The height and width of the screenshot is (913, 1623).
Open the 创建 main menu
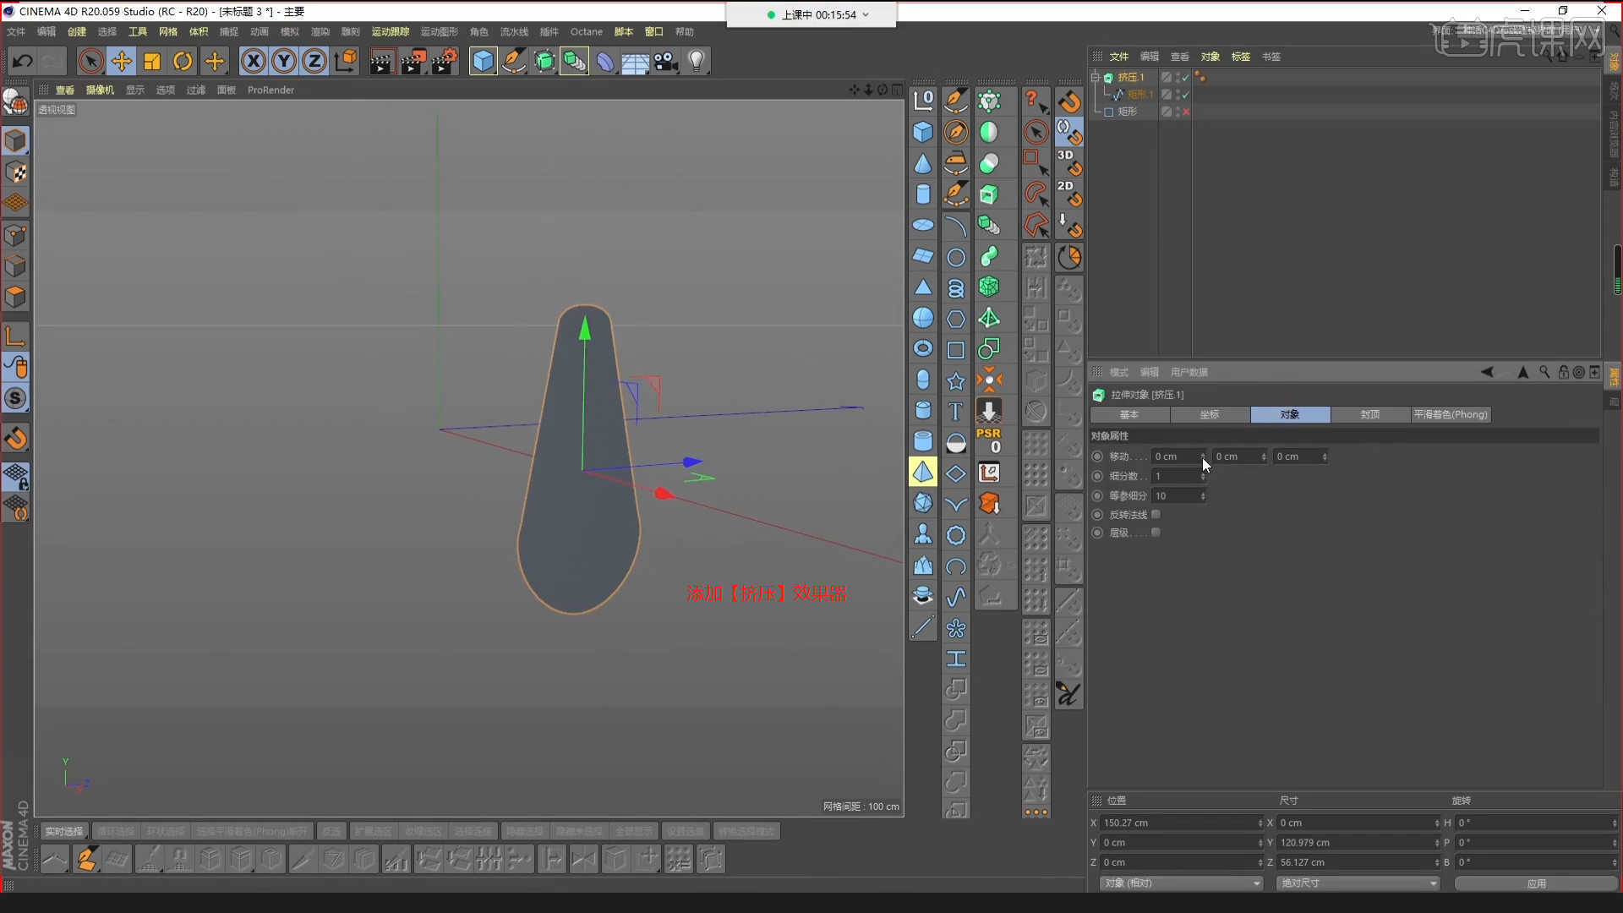pyautogui.click(x=77, y=32)
